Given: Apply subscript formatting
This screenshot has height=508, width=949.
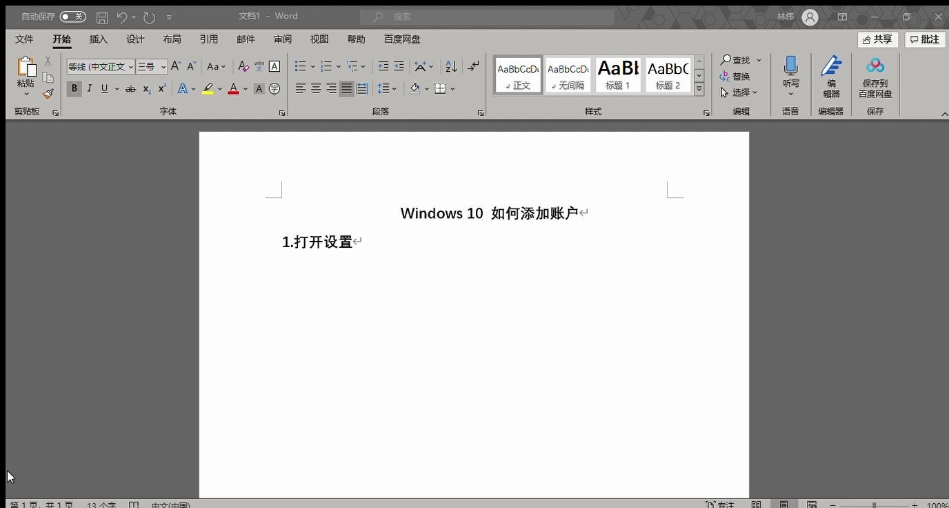Looking at the screenshot, I should pyautogui.click(x=147, y=88).
